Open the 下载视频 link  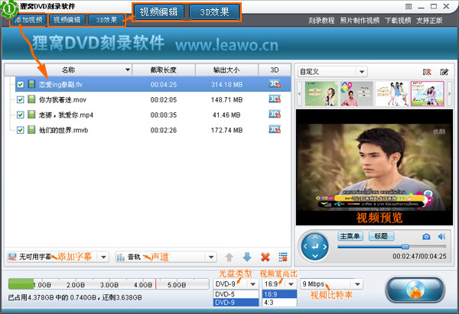pos(398,21)
